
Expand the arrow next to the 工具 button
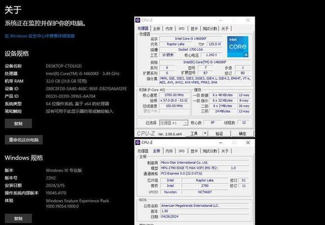[x=205, y=133]
